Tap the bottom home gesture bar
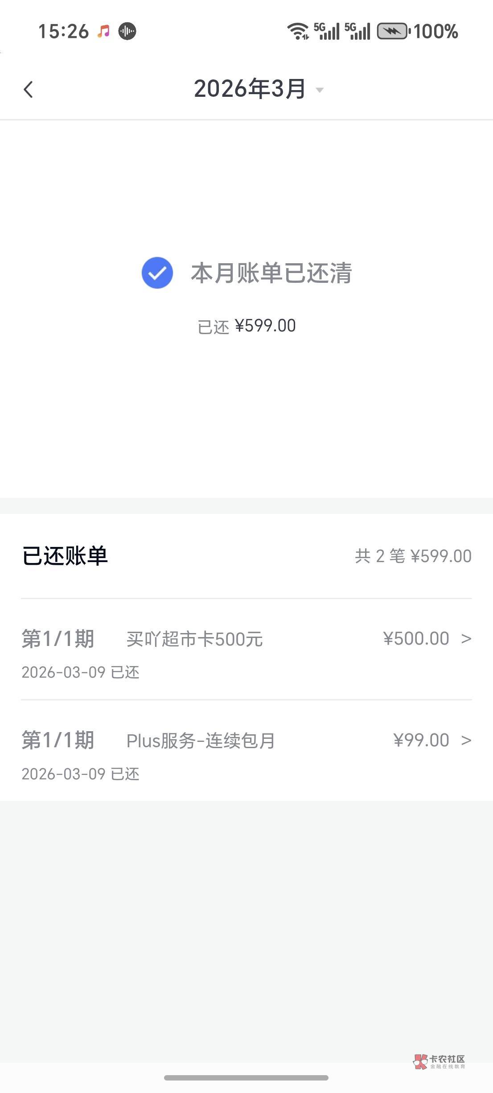Image resolution: width=493 pixels, height=1093 pixels. point(246,1078)
